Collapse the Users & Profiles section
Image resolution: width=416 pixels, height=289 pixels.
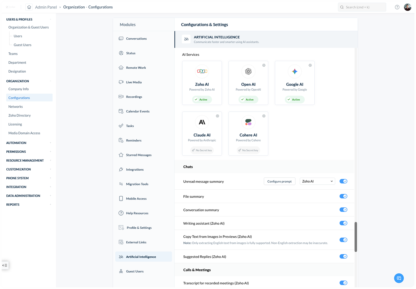click(x=50, y=19)
